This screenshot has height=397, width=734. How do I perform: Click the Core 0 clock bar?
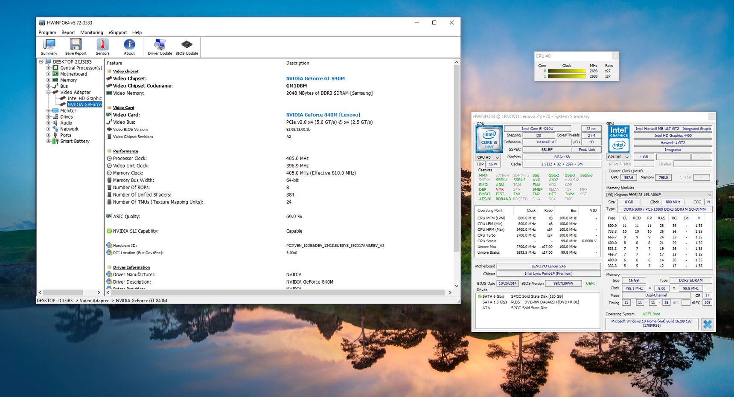click(567, 71)
